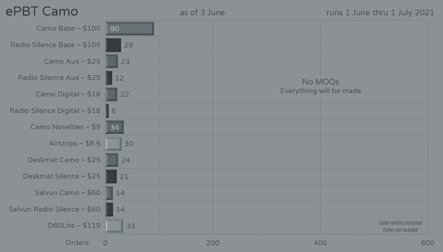
Task: Click the 400 tick on the Orders axis
Action: (x=320, y=243)
